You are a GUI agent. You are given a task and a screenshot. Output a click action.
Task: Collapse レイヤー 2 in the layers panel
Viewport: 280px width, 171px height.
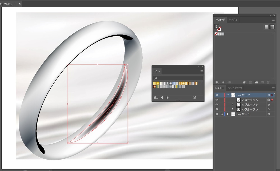(x=228, y=95)
